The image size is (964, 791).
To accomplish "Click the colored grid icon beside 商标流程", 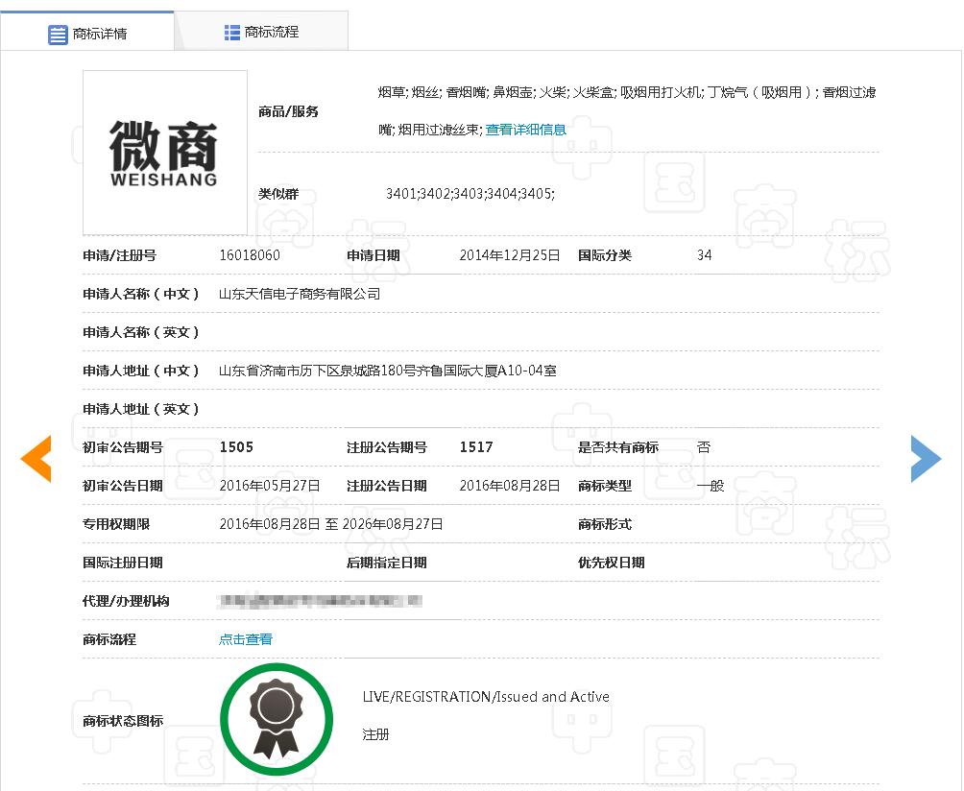I will click(x=231, y=30).
